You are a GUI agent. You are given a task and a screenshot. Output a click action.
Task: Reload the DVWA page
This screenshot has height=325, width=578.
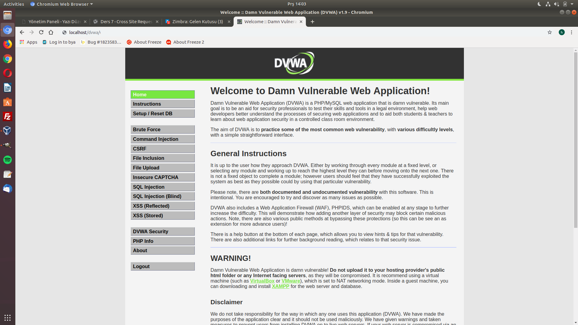coord(41,32)
